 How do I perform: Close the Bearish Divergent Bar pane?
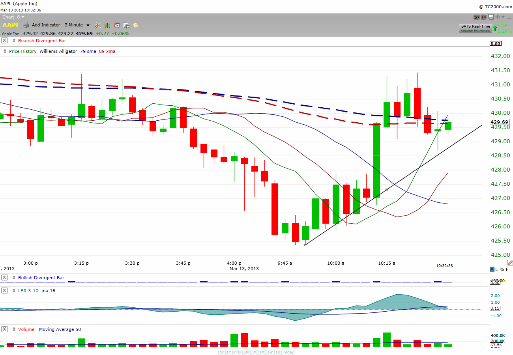(5, 41)
